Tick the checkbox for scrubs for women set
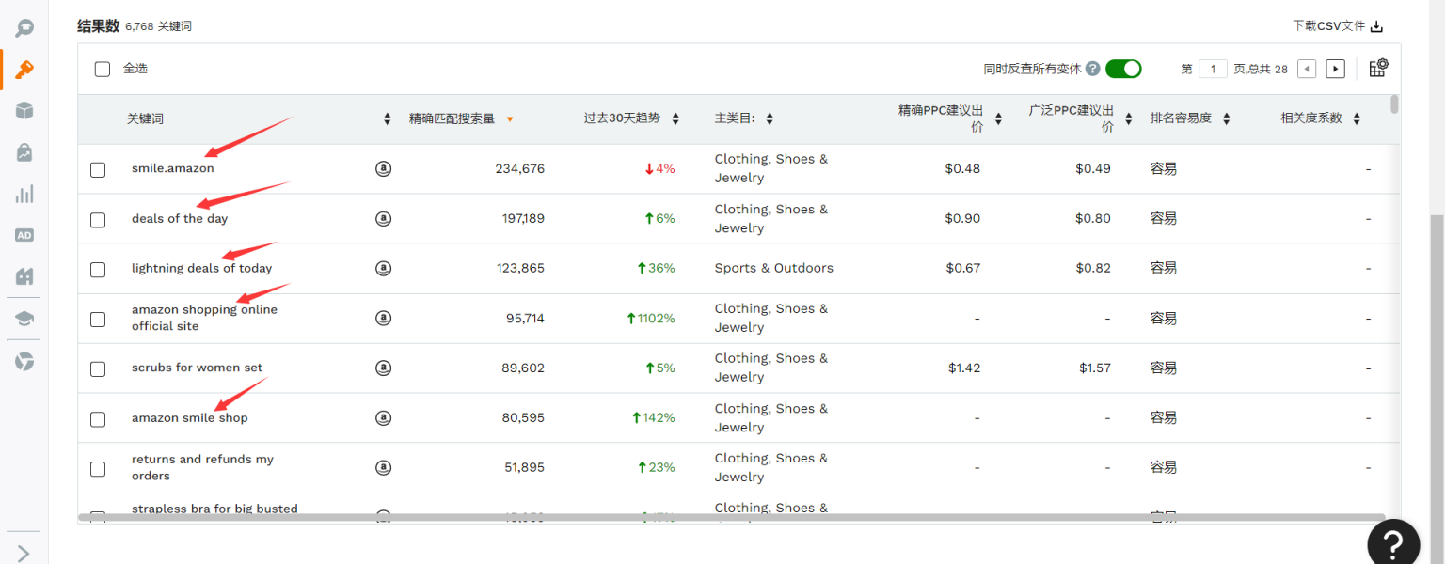The width and height of the screenshot is (1445, 564). 98,369
